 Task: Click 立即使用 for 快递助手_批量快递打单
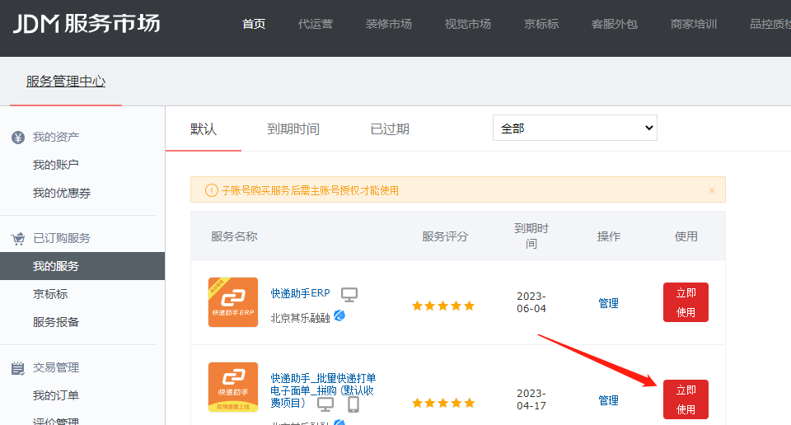686,399
